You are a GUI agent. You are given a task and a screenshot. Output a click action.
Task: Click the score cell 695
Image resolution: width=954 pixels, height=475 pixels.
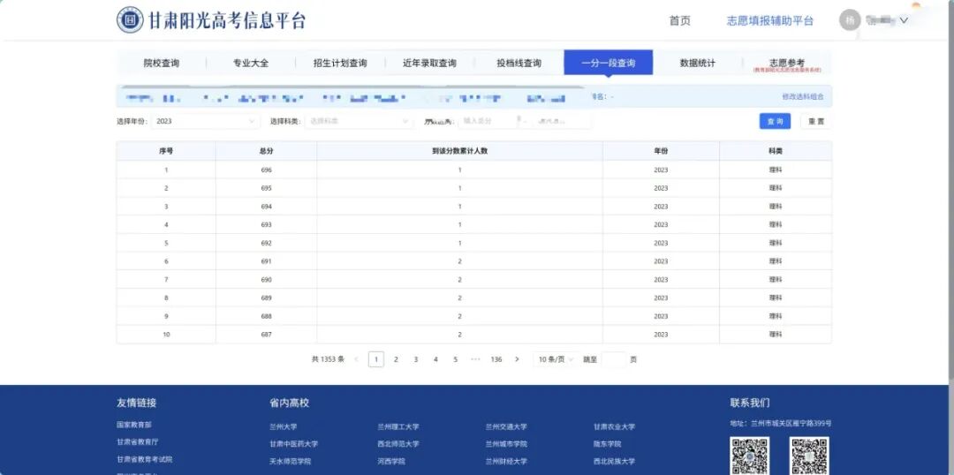266,188
